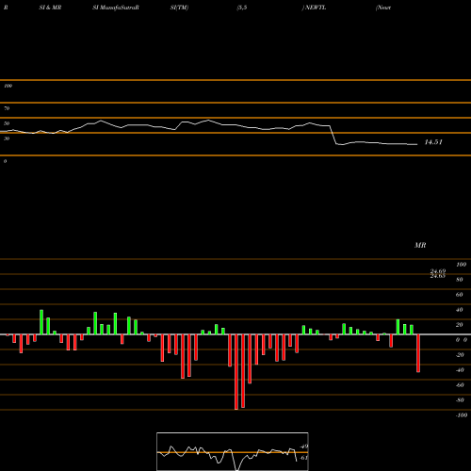
Task: Click the 14.51 RSI value label
Action: coord(433,142)
